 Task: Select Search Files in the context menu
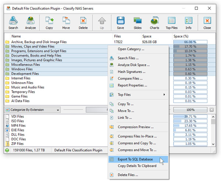(x=128, y=58)
